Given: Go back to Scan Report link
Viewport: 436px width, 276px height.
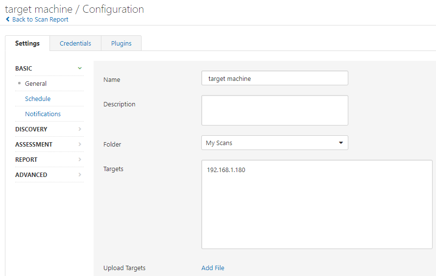Looking at the screenshot, I should pyautogui.click(x=40, y=20).
